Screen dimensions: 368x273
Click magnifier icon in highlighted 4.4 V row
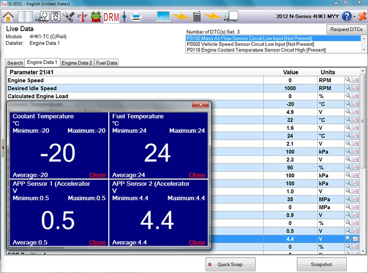pos(348,239)
